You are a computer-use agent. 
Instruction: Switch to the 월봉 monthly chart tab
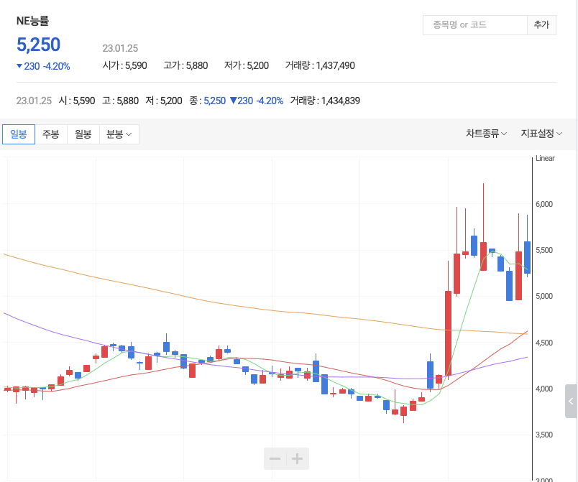[83, 134]
